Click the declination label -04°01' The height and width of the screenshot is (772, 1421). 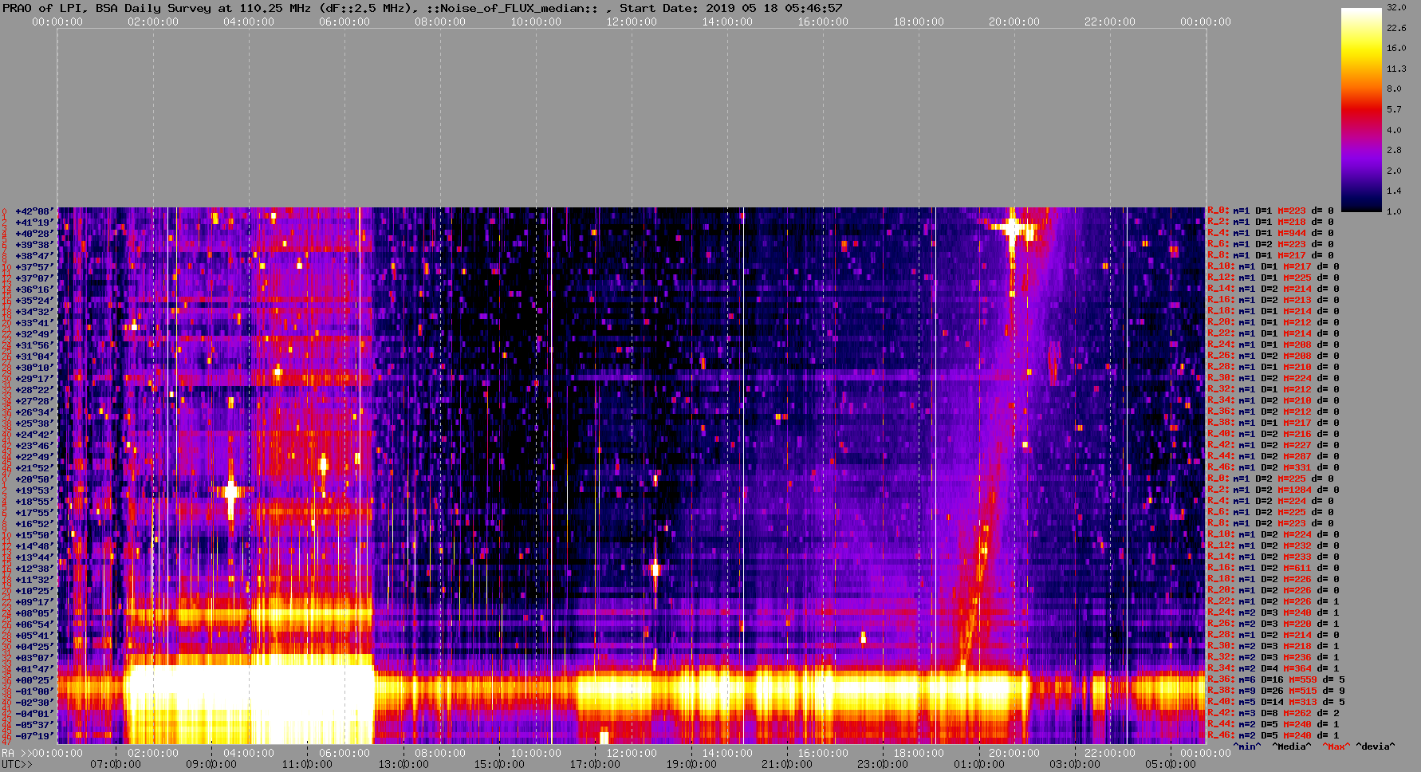pos(34,714)
